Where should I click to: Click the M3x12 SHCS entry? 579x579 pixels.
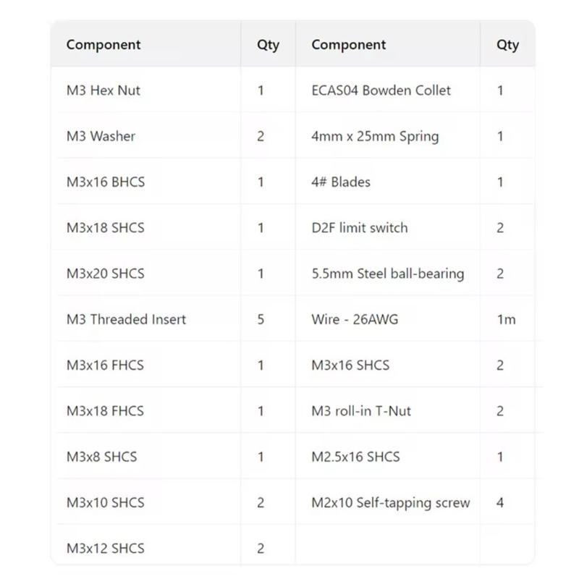(106, 548)
